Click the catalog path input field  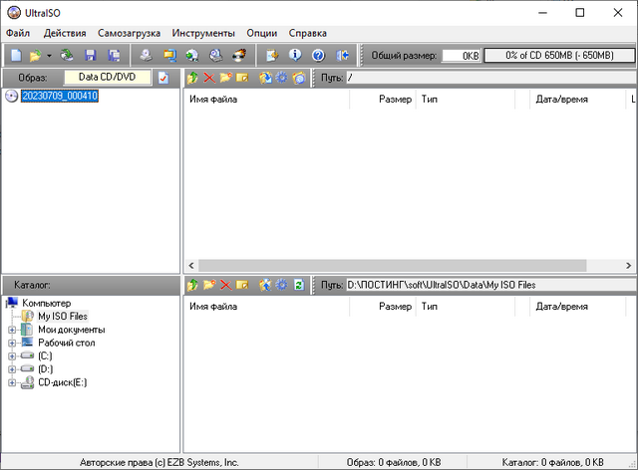point(488,285)
